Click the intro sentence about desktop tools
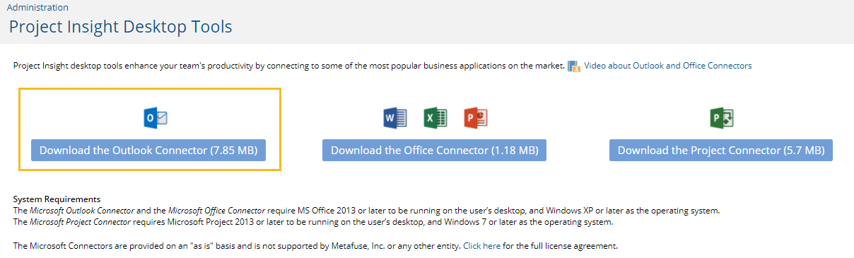This screenshot has width=854, height=258. tap(289, 66)
